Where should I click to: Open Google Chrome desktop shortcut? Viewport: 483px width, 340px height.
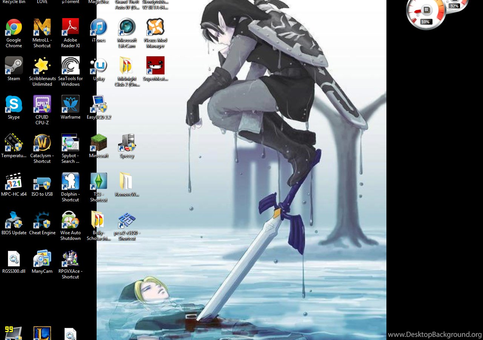(14, 27)
